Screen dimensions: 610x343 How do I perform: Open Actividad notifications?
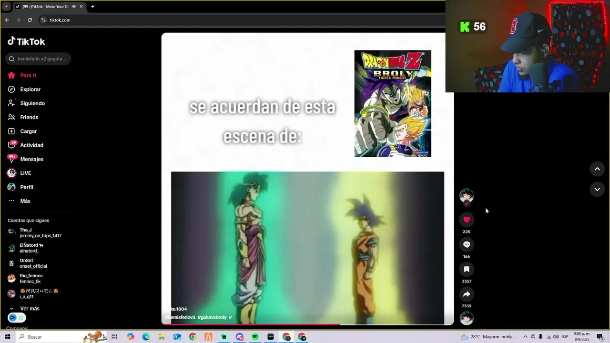26,145
